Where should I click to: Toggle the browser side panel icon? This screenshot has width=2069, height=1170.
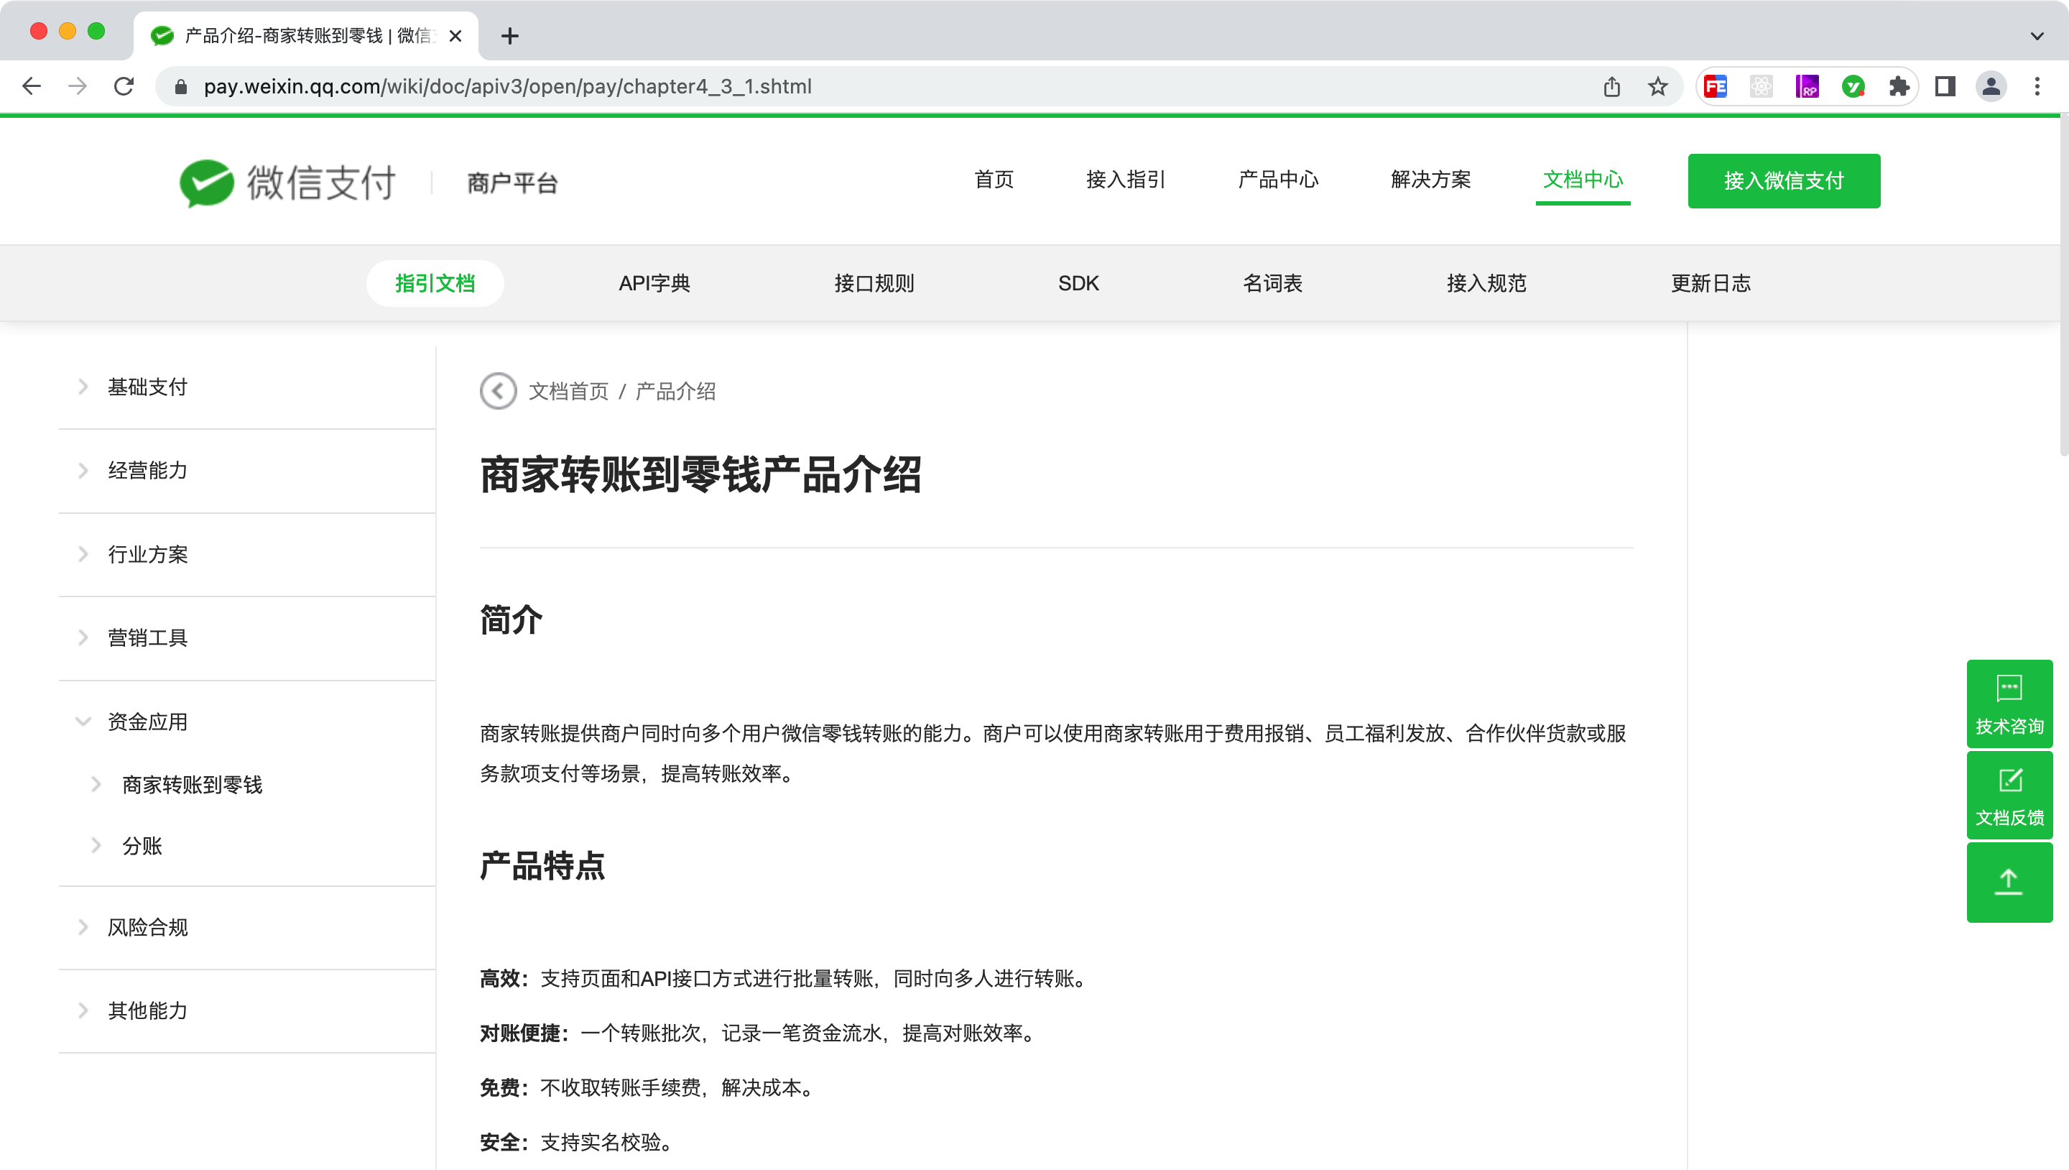click(x=1945, y=86)
